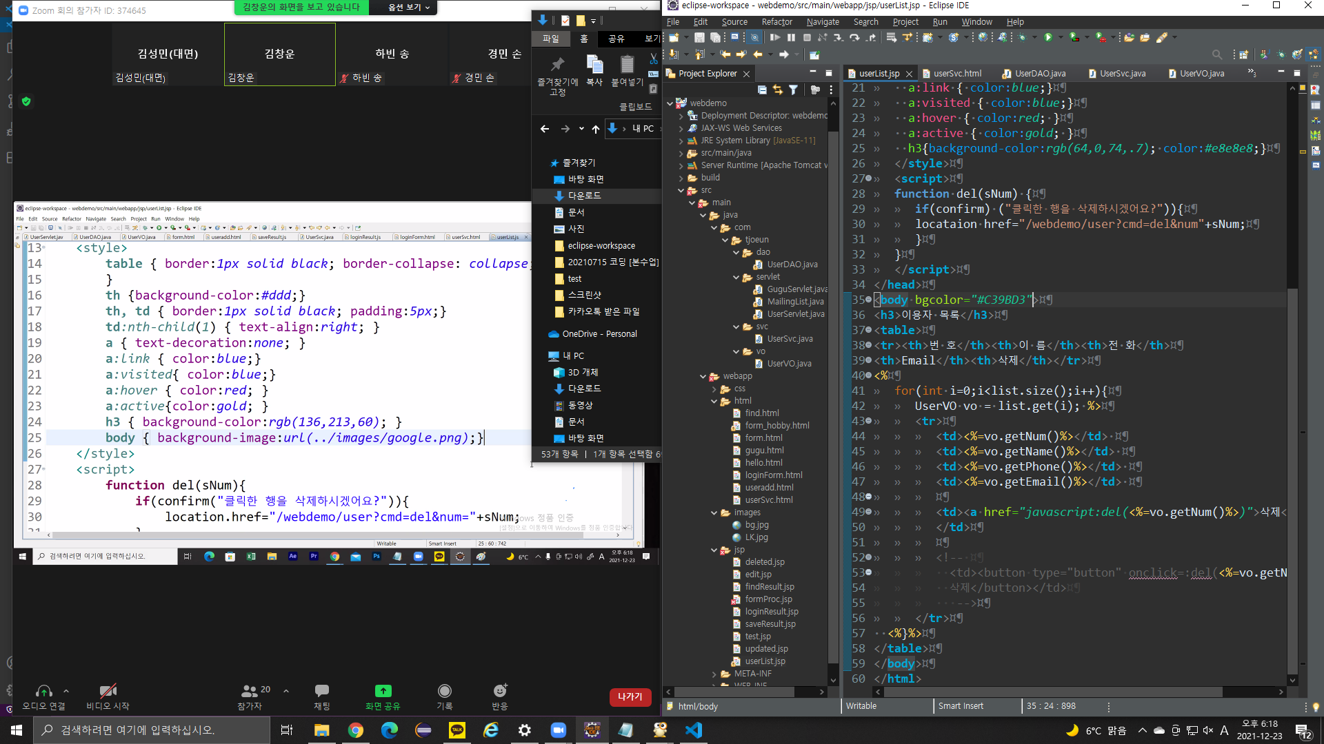
Task: Toggle Skip All Breakpoints in Eclipse toolbar
Action: [x=755, y=37]
